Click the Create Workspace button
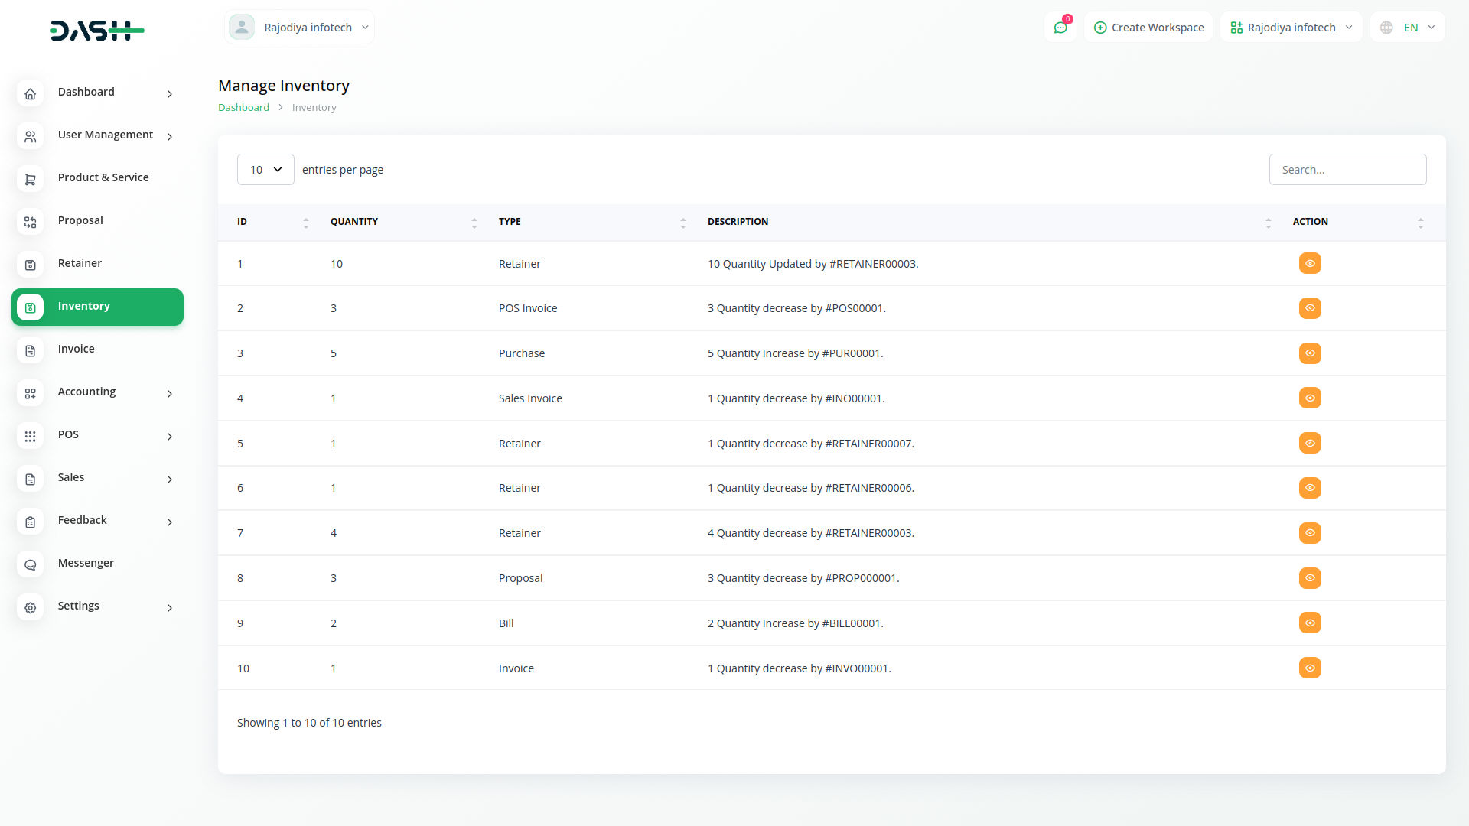1469x826 pixels. (1148, 28)
